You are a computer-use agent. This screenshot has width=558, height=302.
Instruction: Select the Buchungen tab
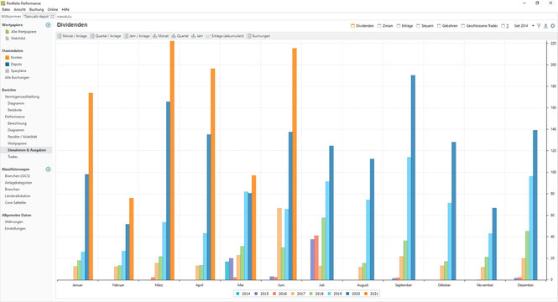click(258, 36)
